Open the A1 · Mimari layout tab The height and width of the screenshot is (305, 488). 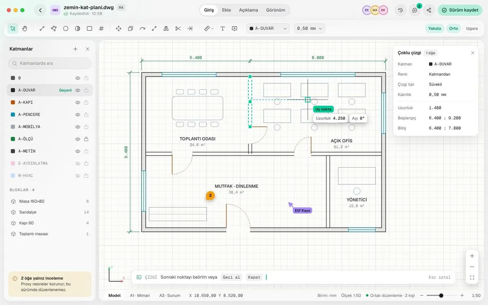[x=140, y=295]
